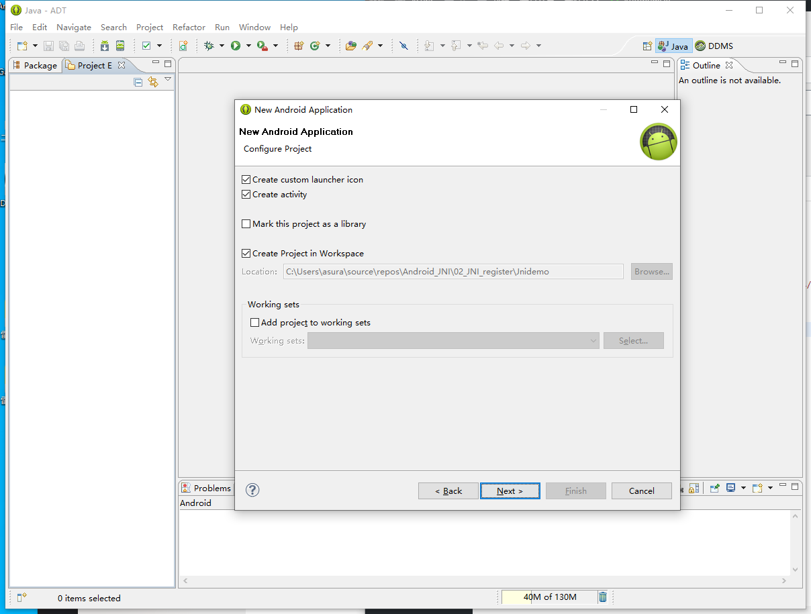Expand the Project Explorer view menu
The width and height of the screenshot is (811, 614).
(x=168, y=80)
